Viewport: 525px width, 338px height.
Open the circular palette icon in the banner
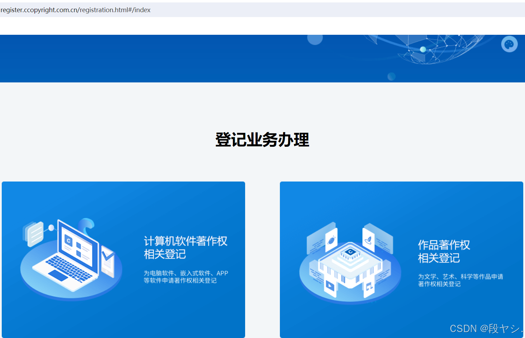(509, 45)
